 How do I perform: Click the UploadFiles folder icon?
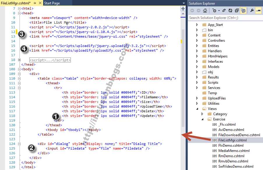click(204, 98)
